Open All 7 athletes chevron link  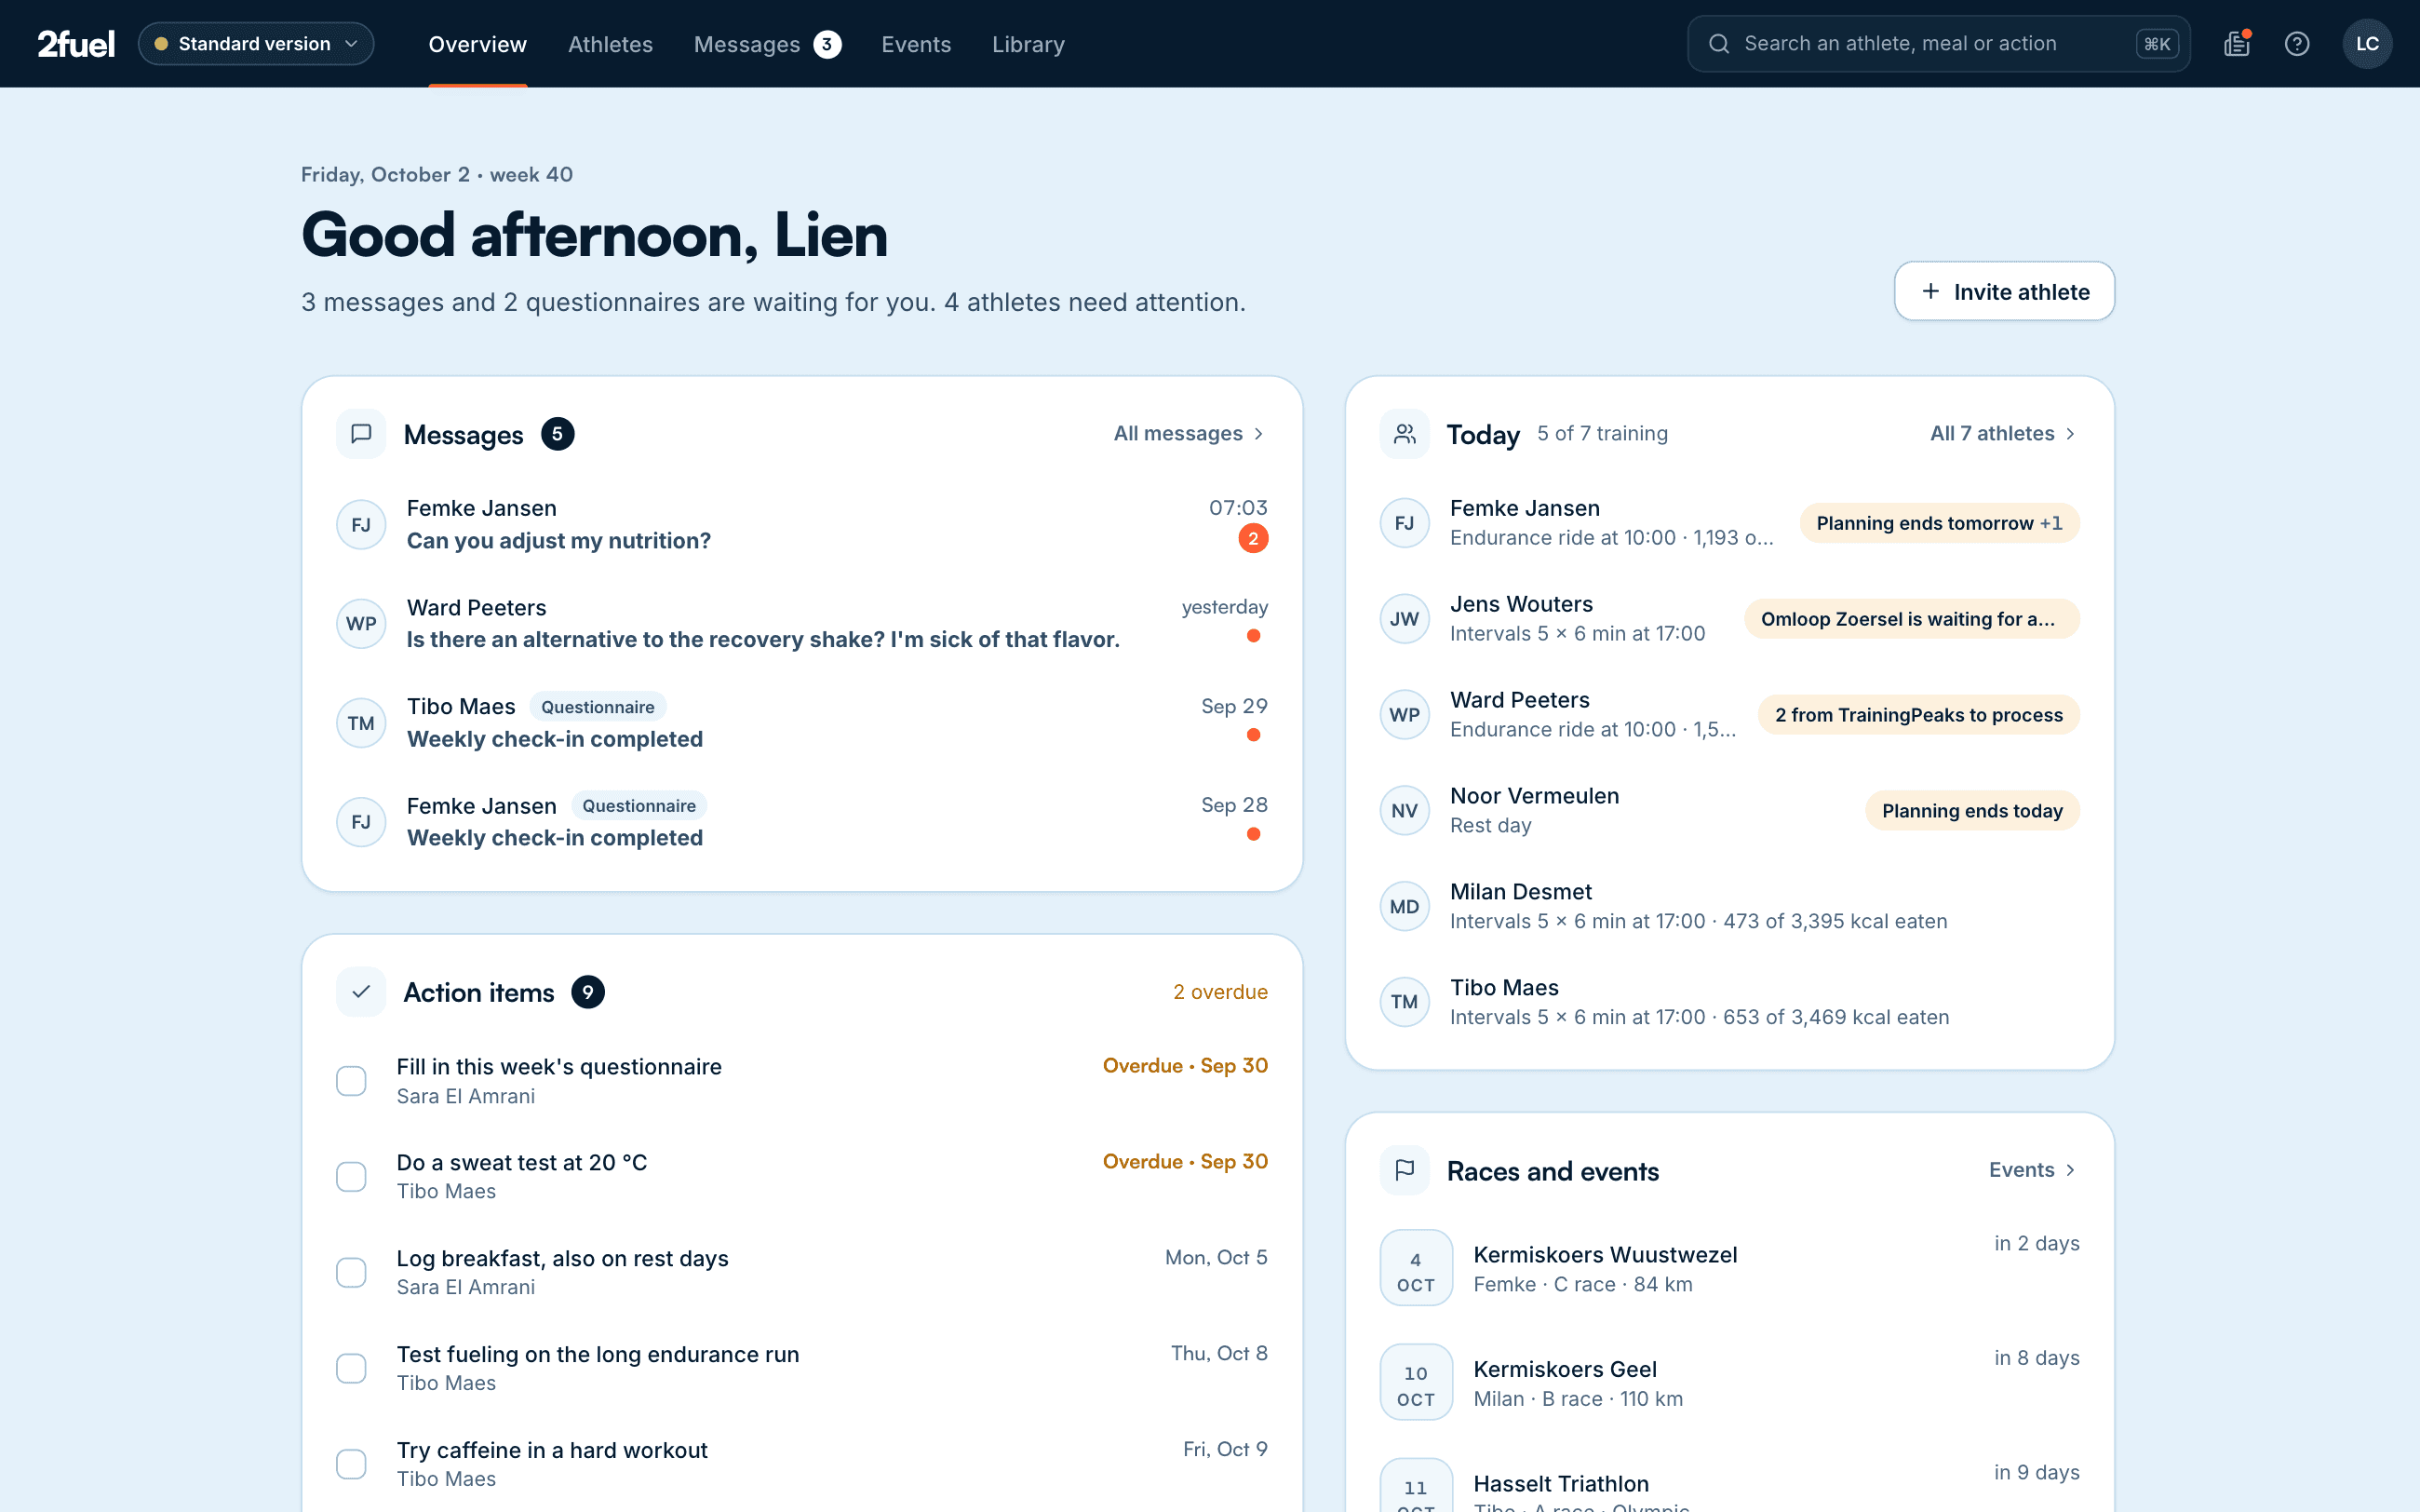[2003, 434]
